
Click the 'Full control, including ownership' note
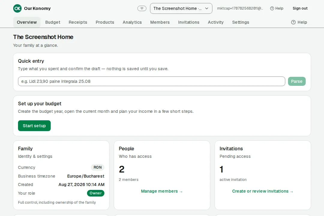pyautogui.click(x=57, y=202)
